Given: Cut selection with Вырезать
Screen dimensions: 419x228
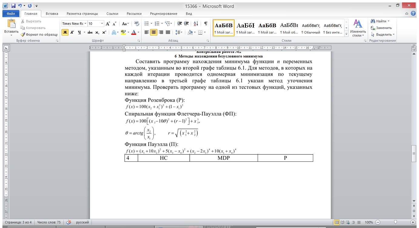Looking at the screenshot, I should [x=31, y=21].
